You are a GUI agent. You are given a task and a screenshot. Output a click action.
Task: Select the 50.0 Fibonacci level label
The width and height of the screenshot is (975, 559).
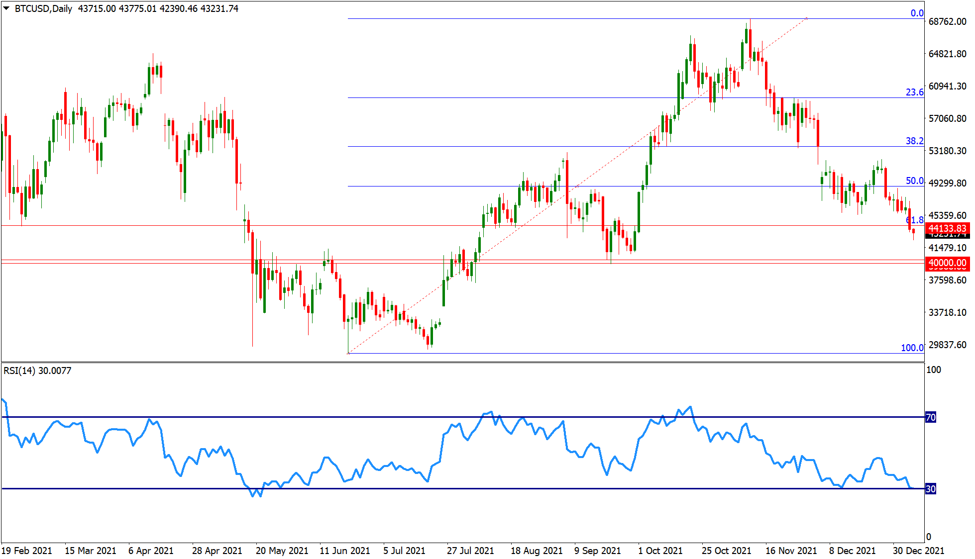click(914, 181)
